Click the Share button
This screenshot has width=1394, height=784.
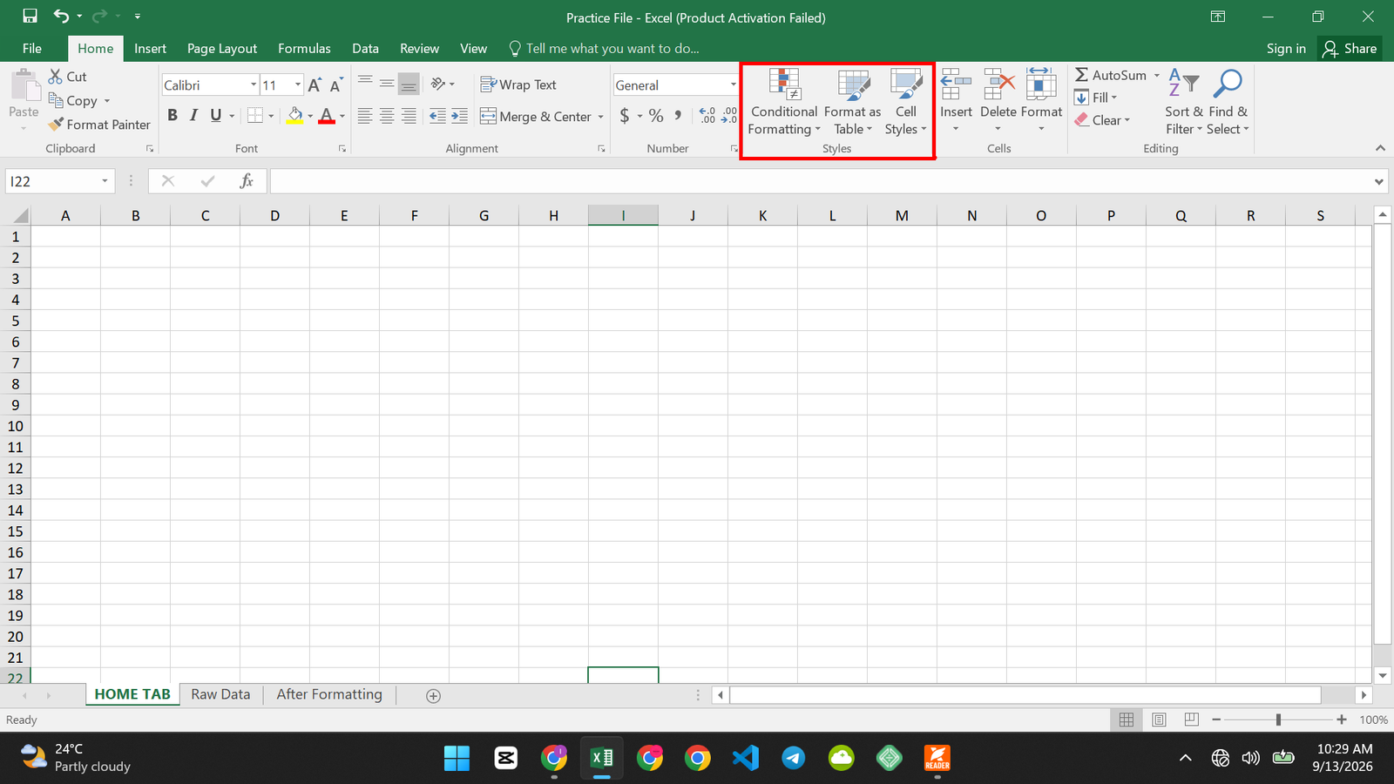point(1350,49)
